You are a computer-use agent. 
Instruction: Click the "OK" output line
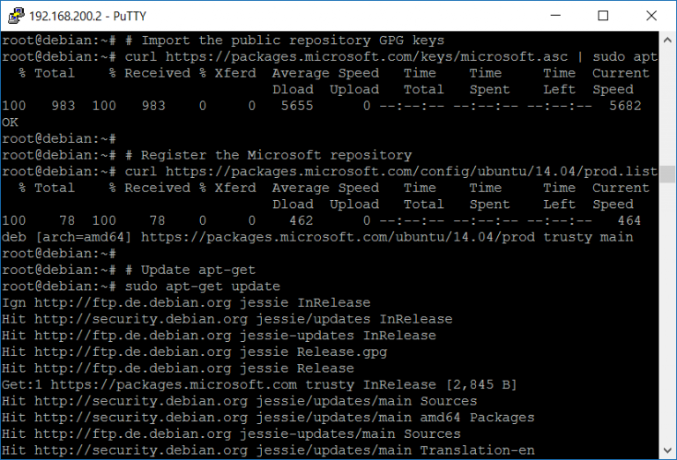tap(11, 122)
